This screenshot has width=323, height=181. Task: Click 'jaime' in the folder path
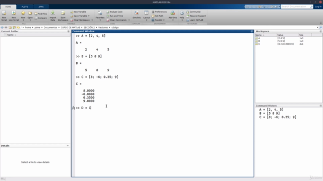[37, 27]
